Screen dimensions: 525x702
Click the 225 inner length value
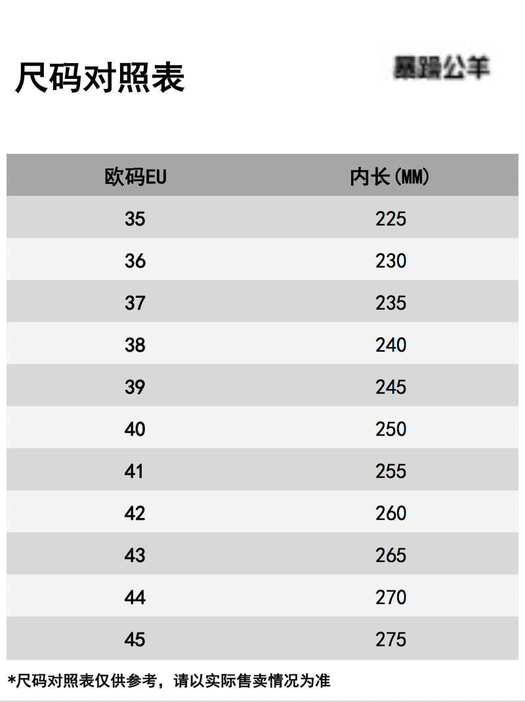click(x=390, y=218)
